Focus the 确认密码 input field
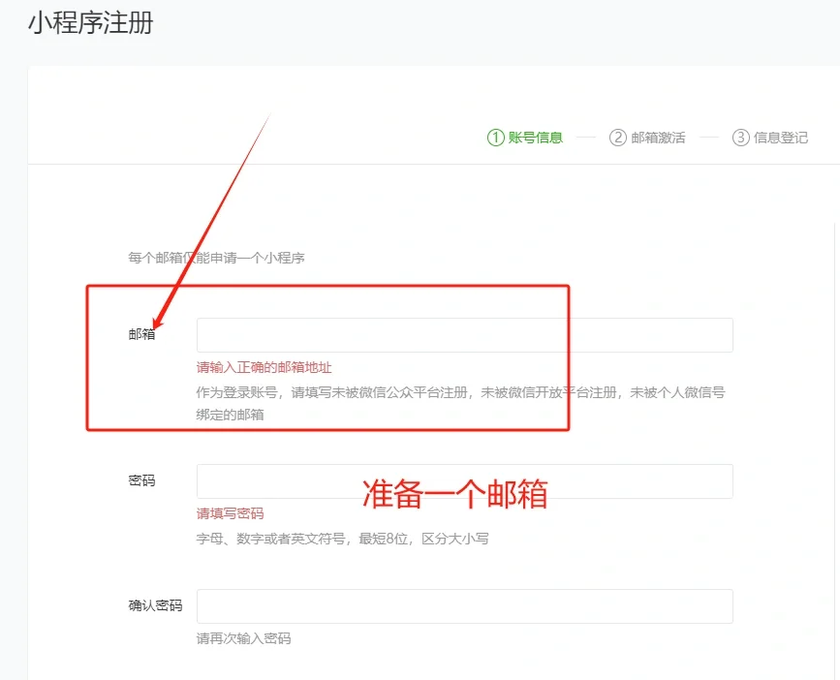This screenshot has height=680, width=840. point(464,606)
